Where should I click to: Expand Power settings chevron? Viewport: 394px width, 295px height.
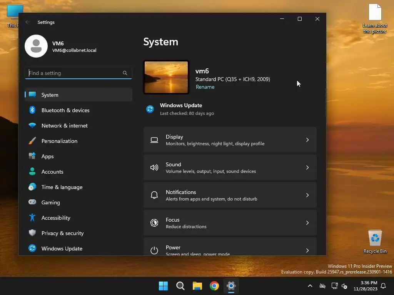(x=307, y=250)
